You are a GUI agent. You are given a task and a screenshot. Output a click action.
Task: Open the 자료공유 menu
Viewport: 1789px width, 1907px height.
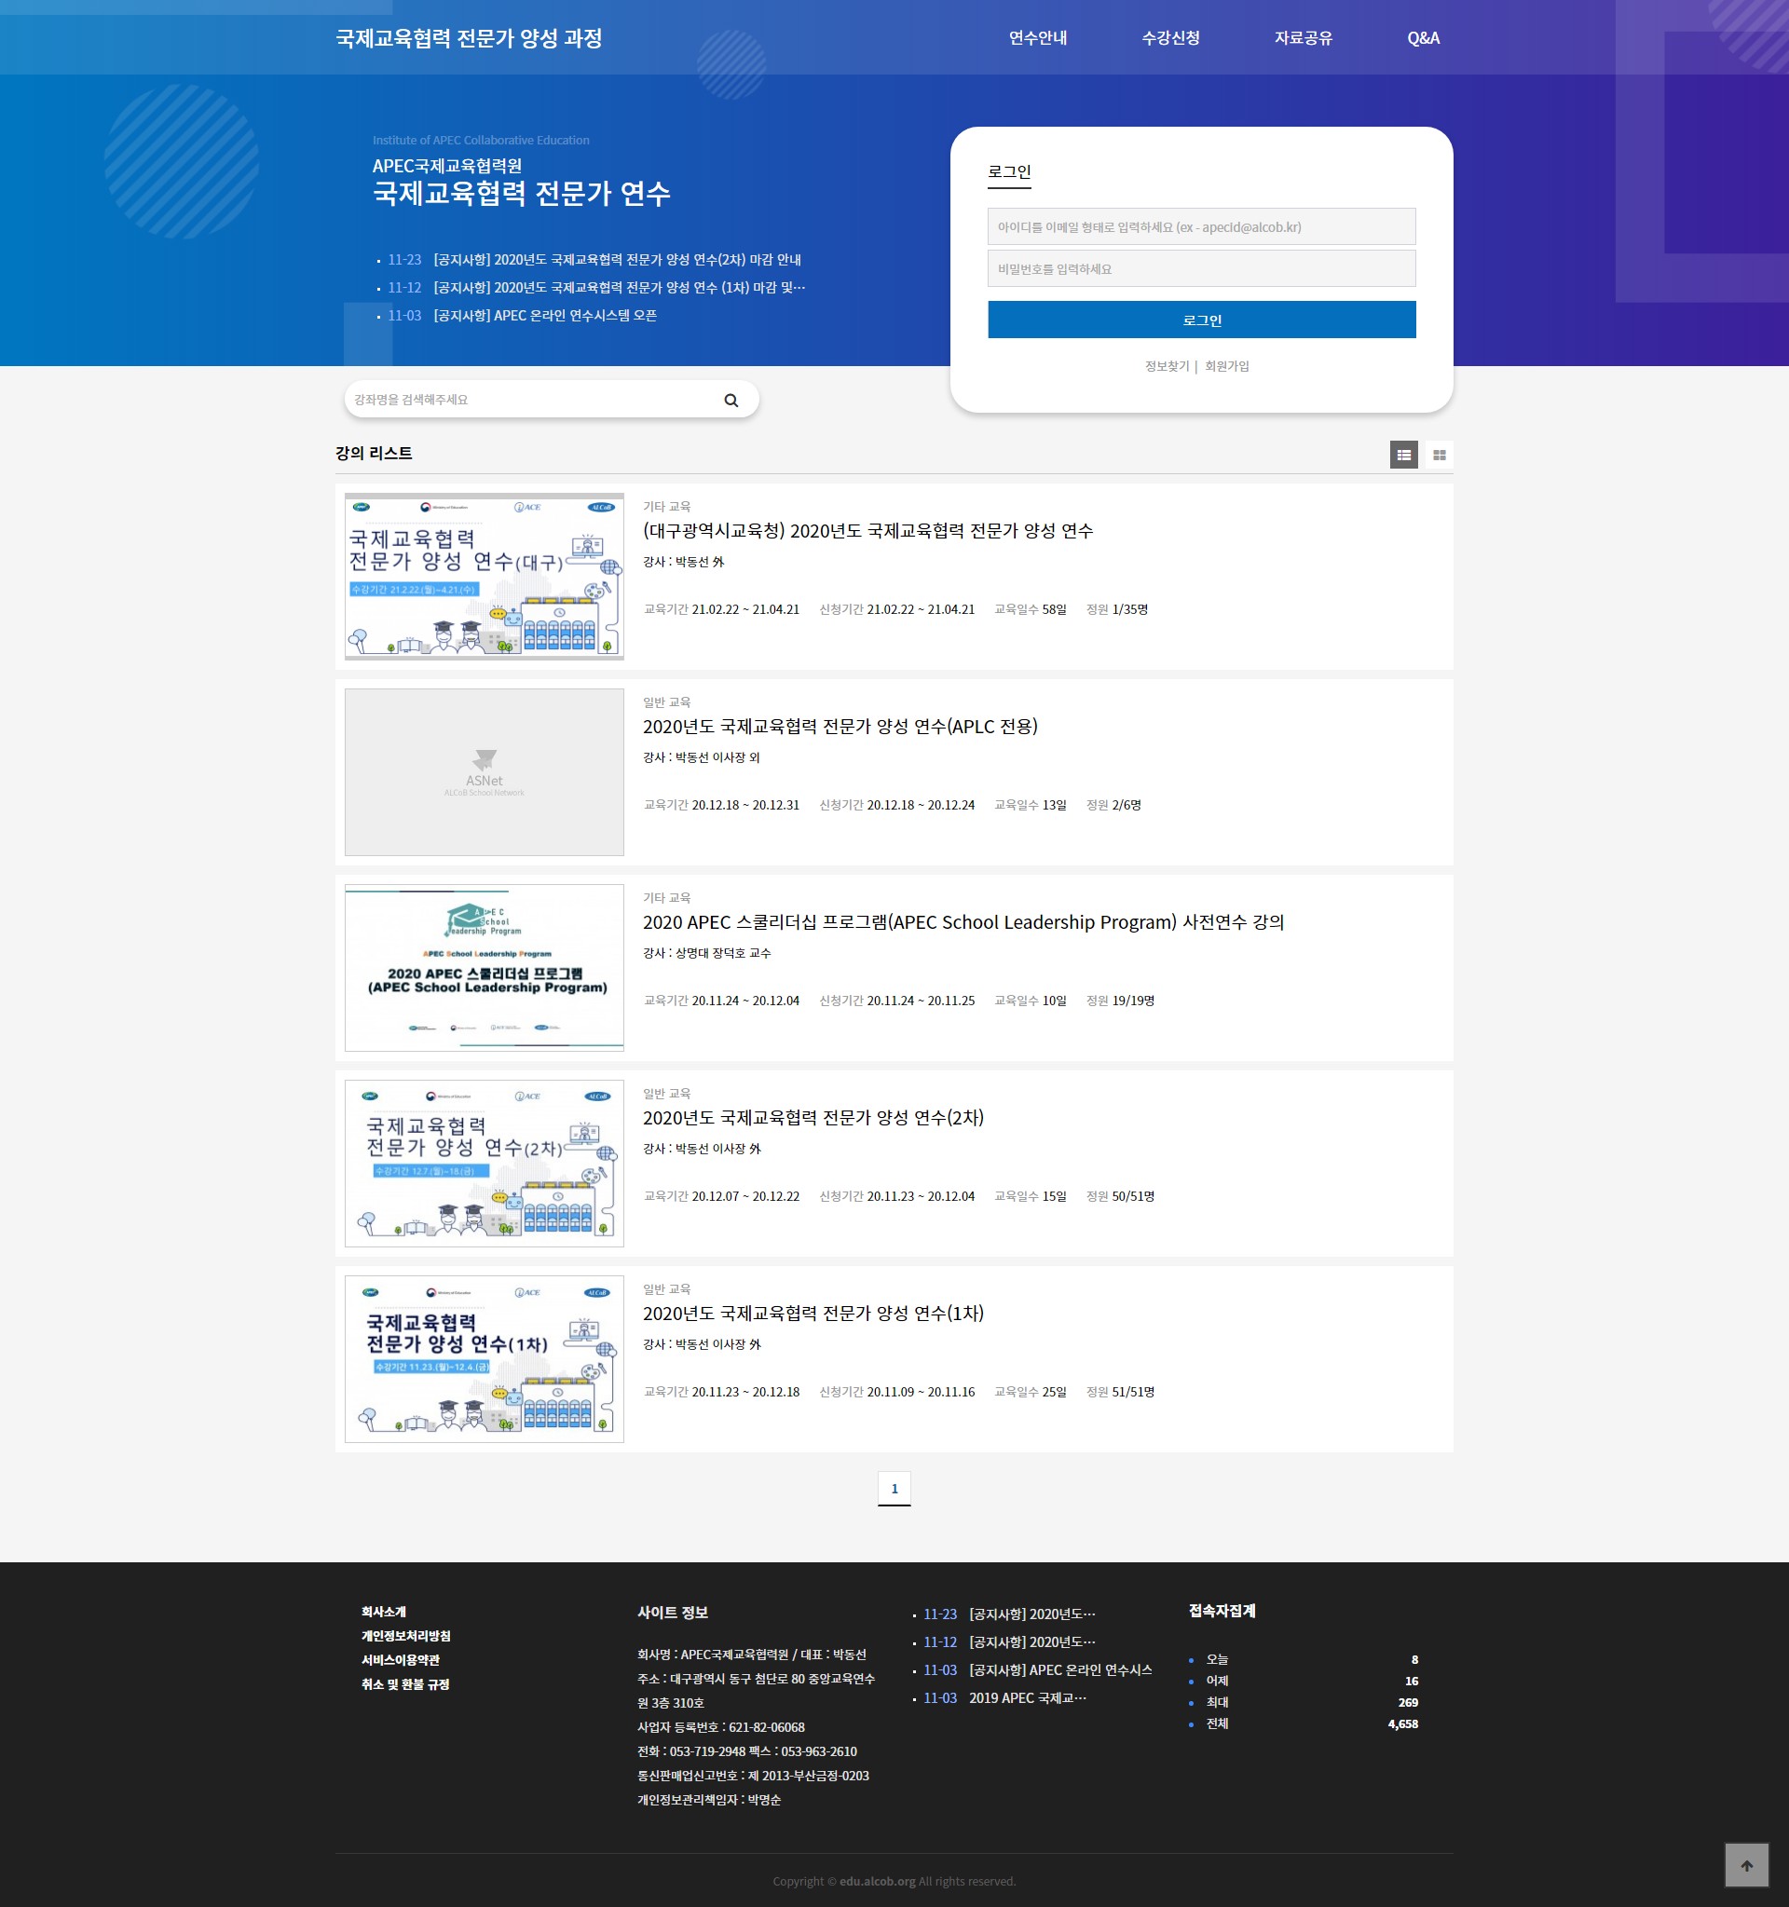[x=1303, y=37]
